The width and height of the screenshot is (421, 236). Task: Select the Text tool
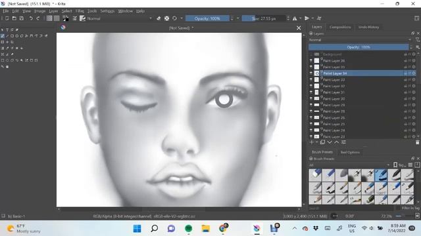click(x=7, y=29)
